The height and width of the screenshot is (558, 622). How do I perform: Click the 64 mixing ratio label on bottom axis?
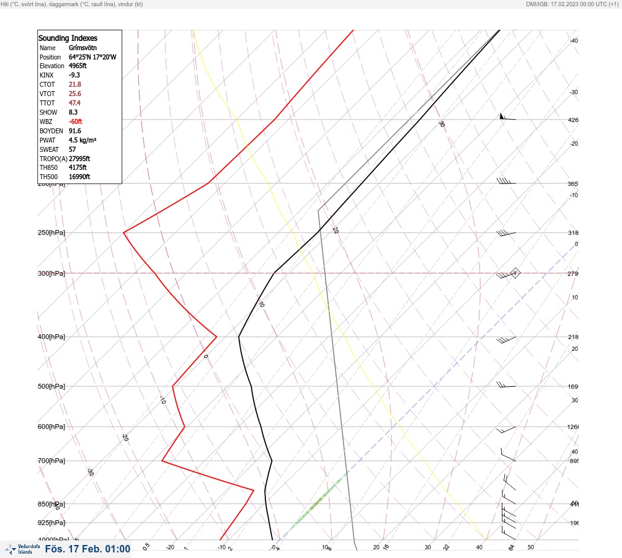coord(512,547)
